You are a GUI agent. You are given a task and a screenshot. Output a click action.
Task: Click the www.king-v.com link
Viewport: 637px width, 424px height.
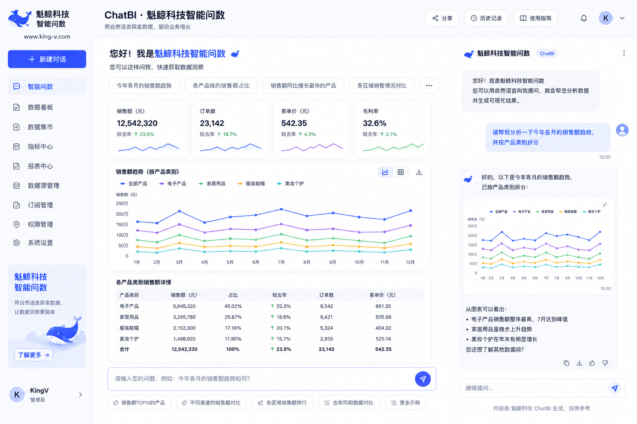click(x=47, y=36)
